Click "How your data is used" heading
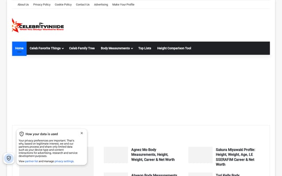Screen dimensions: 282x176 tap(41, 134)
